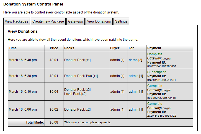The height and width of the screenshot is (134, 201).
Task: Click the Subscription payment status text
Action: tap(157, 72)
